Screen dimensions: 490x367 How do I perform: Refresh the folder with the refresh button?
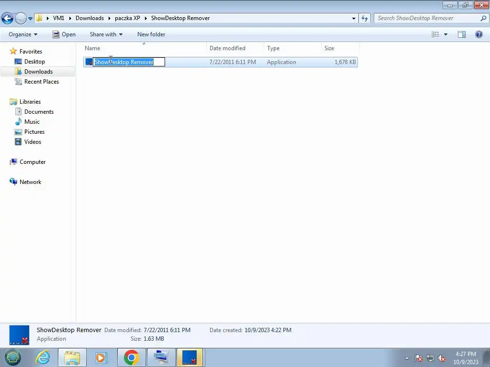click(365, 19)
